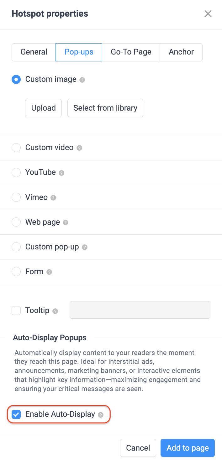
Task: Open Enable Auto-Display help icon
Action: 100,415
